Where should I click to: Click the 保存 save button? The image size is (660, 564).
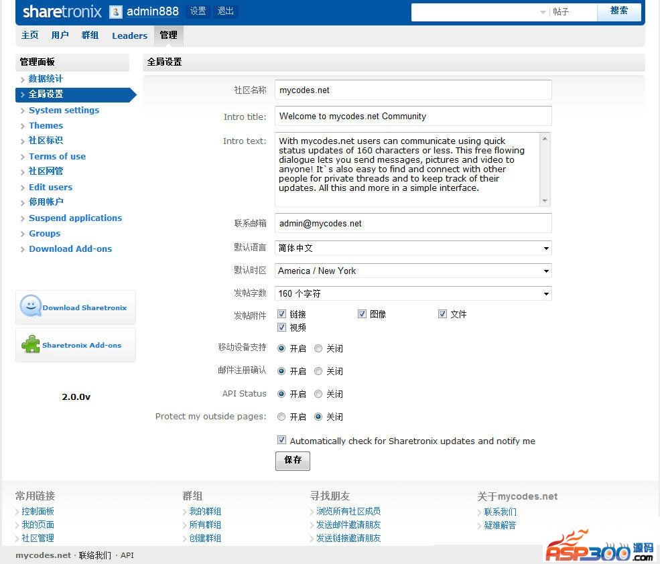tap(293, 461)
